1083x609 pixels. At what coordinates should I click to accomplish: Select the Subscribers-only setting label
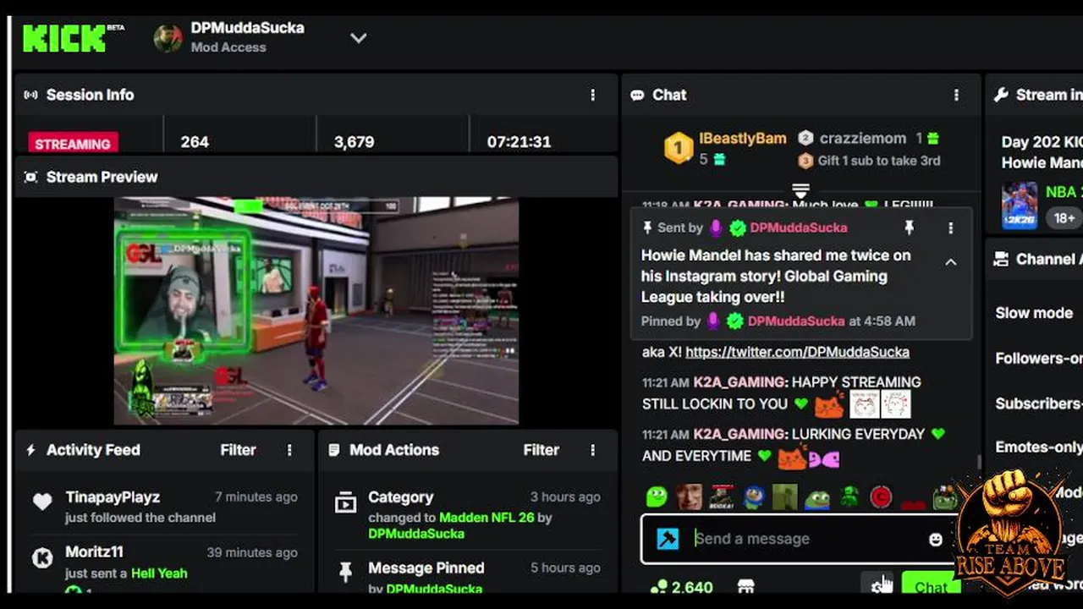[x=1039, y=403]
